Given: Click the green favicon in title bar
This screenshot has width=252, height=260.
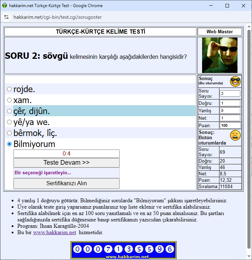Looking at the screenshot, I should 5,6.
